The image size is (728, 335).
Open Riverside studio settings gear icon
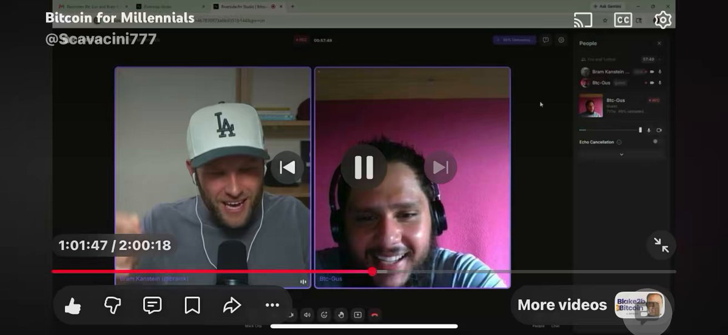[561, 40]
